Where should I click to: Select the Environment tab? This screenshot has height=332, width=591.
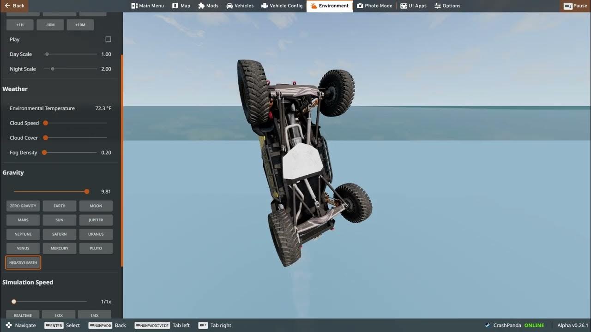pos(329,6)
